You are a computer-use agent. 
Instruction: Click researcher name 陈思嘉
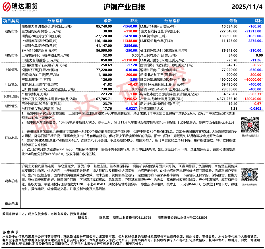[x=104, y=218]
